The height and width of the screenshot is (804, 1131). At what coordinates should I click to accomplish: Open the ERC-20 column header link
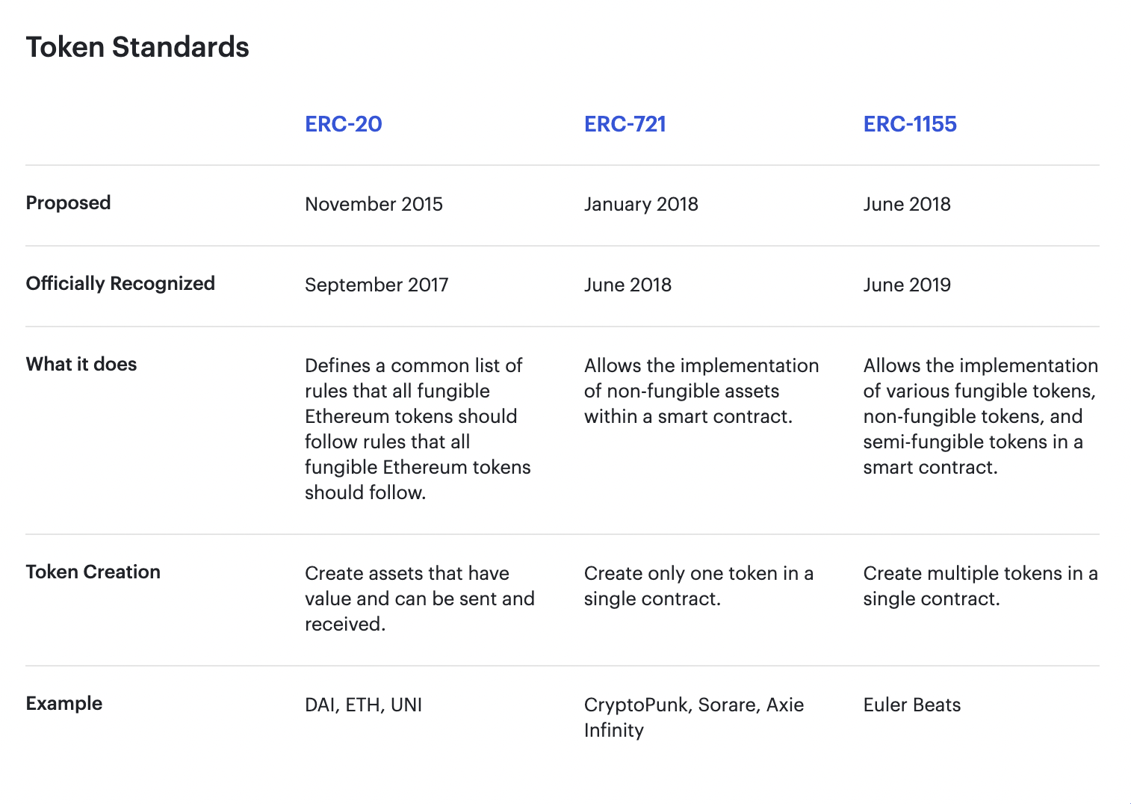(343, 124)
